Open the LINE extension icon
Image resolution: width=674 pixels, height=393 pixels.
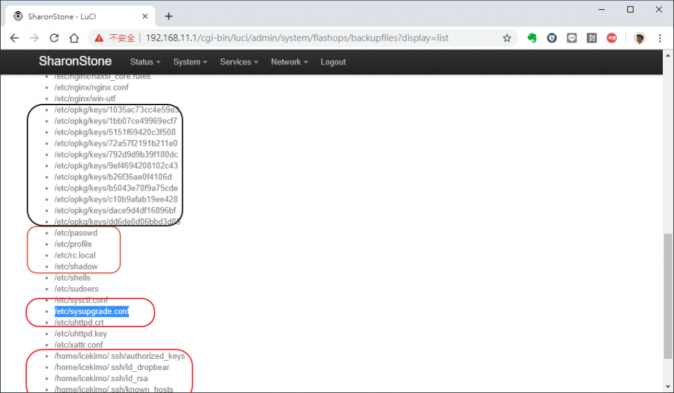572,38
